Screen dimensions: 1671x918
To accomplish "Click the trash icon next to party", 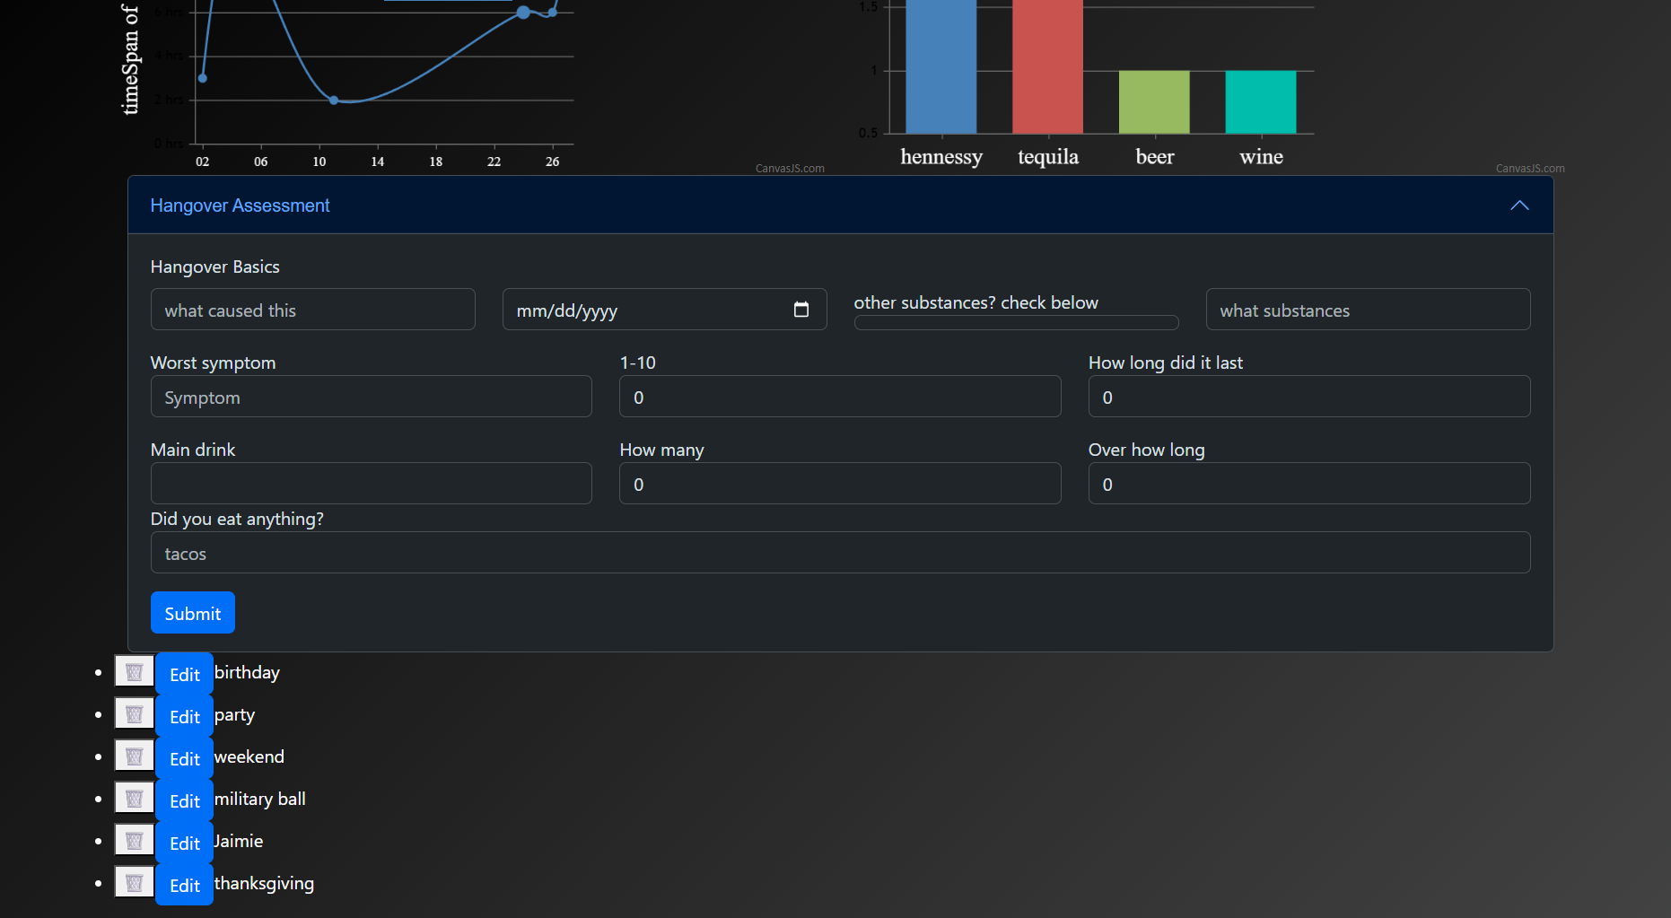I will coord(135,714).
